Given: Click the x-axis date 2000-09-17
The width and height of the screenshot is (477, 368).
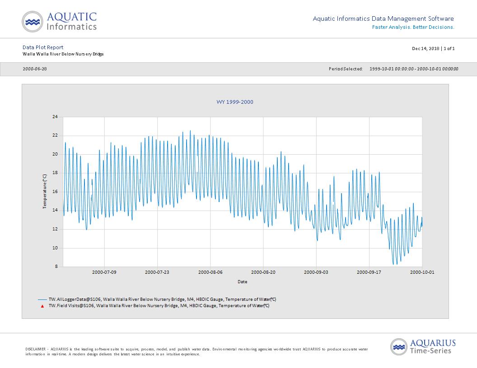Looking at the screenshot, I should pos(369,272).
